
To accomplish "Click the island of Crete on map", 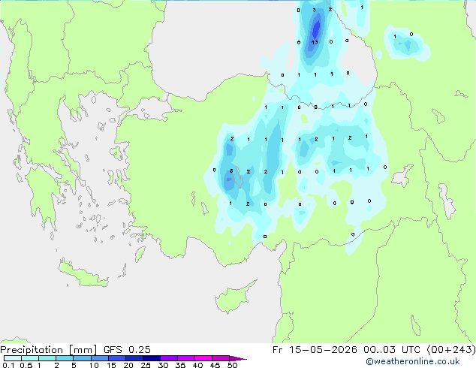I will click(83, 275).
